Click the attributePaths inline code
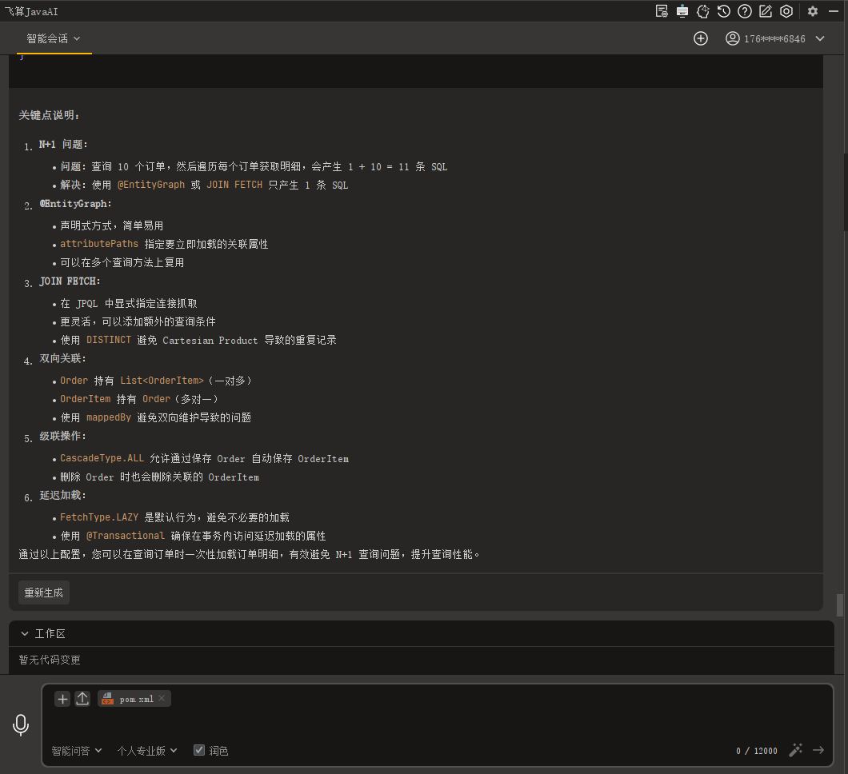The image size is (848, 774). pos(99,244)
